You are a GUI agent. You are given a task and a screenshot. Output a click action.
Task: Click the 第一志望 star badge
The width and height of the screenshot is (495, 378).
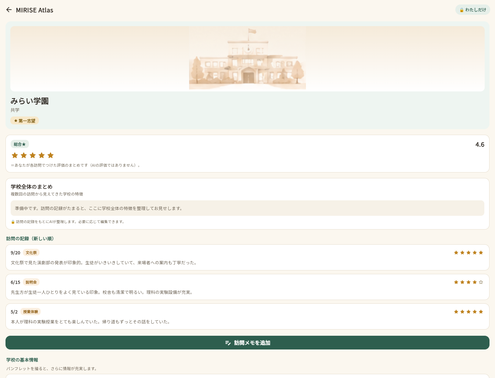pyautogui.click(x=24, y=121)
